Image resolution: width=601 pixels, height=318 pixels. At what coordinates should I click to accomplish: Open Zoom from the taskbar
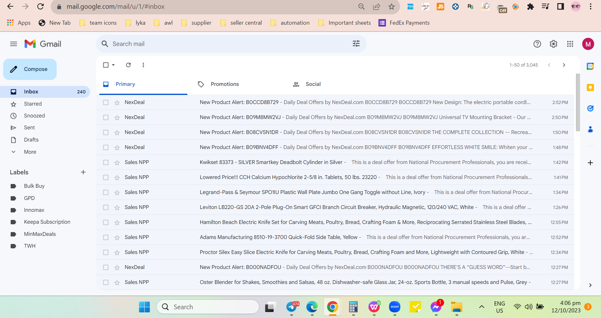point(395,307)
